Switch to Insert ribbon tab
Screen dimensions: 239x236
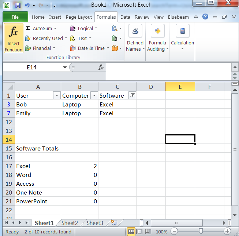pyautogui.click(x=55, y=17)
